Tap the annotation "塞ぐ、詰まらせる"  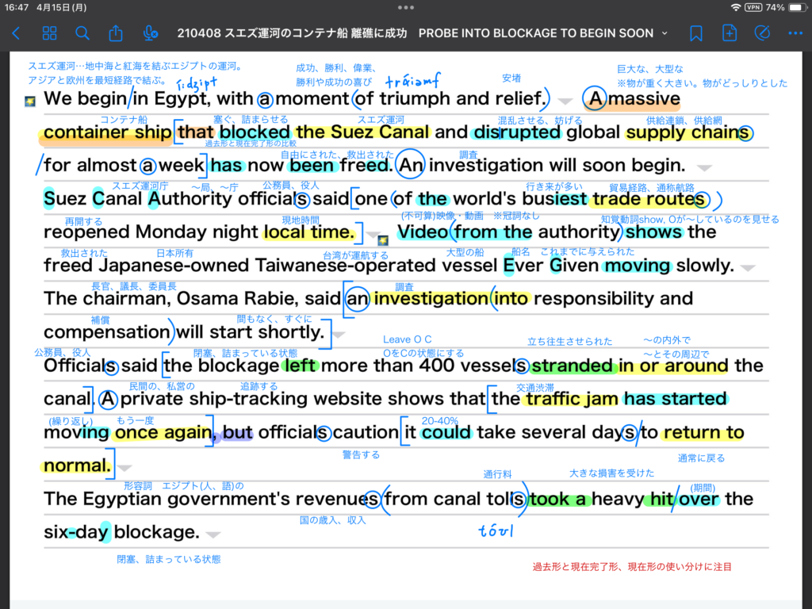(x=251, y=120)
